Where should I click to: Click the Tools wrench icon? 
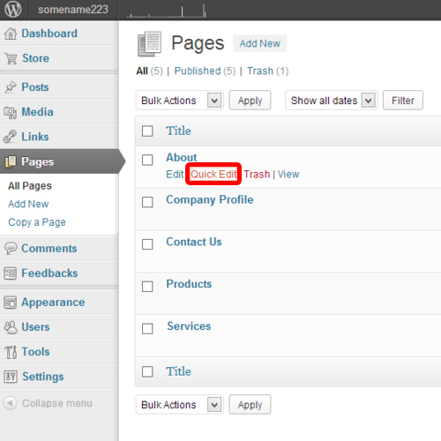pos(11,352)
